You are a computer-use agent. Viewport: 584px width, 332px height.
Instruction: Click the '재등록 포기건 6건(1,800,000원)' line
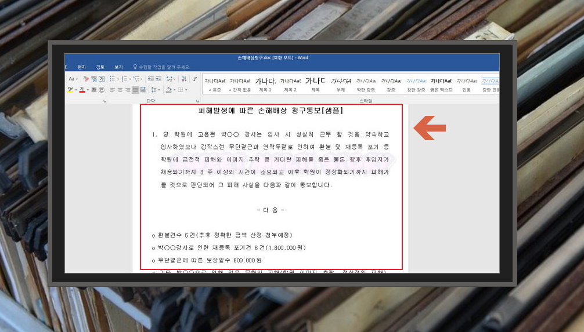(229, 248)
